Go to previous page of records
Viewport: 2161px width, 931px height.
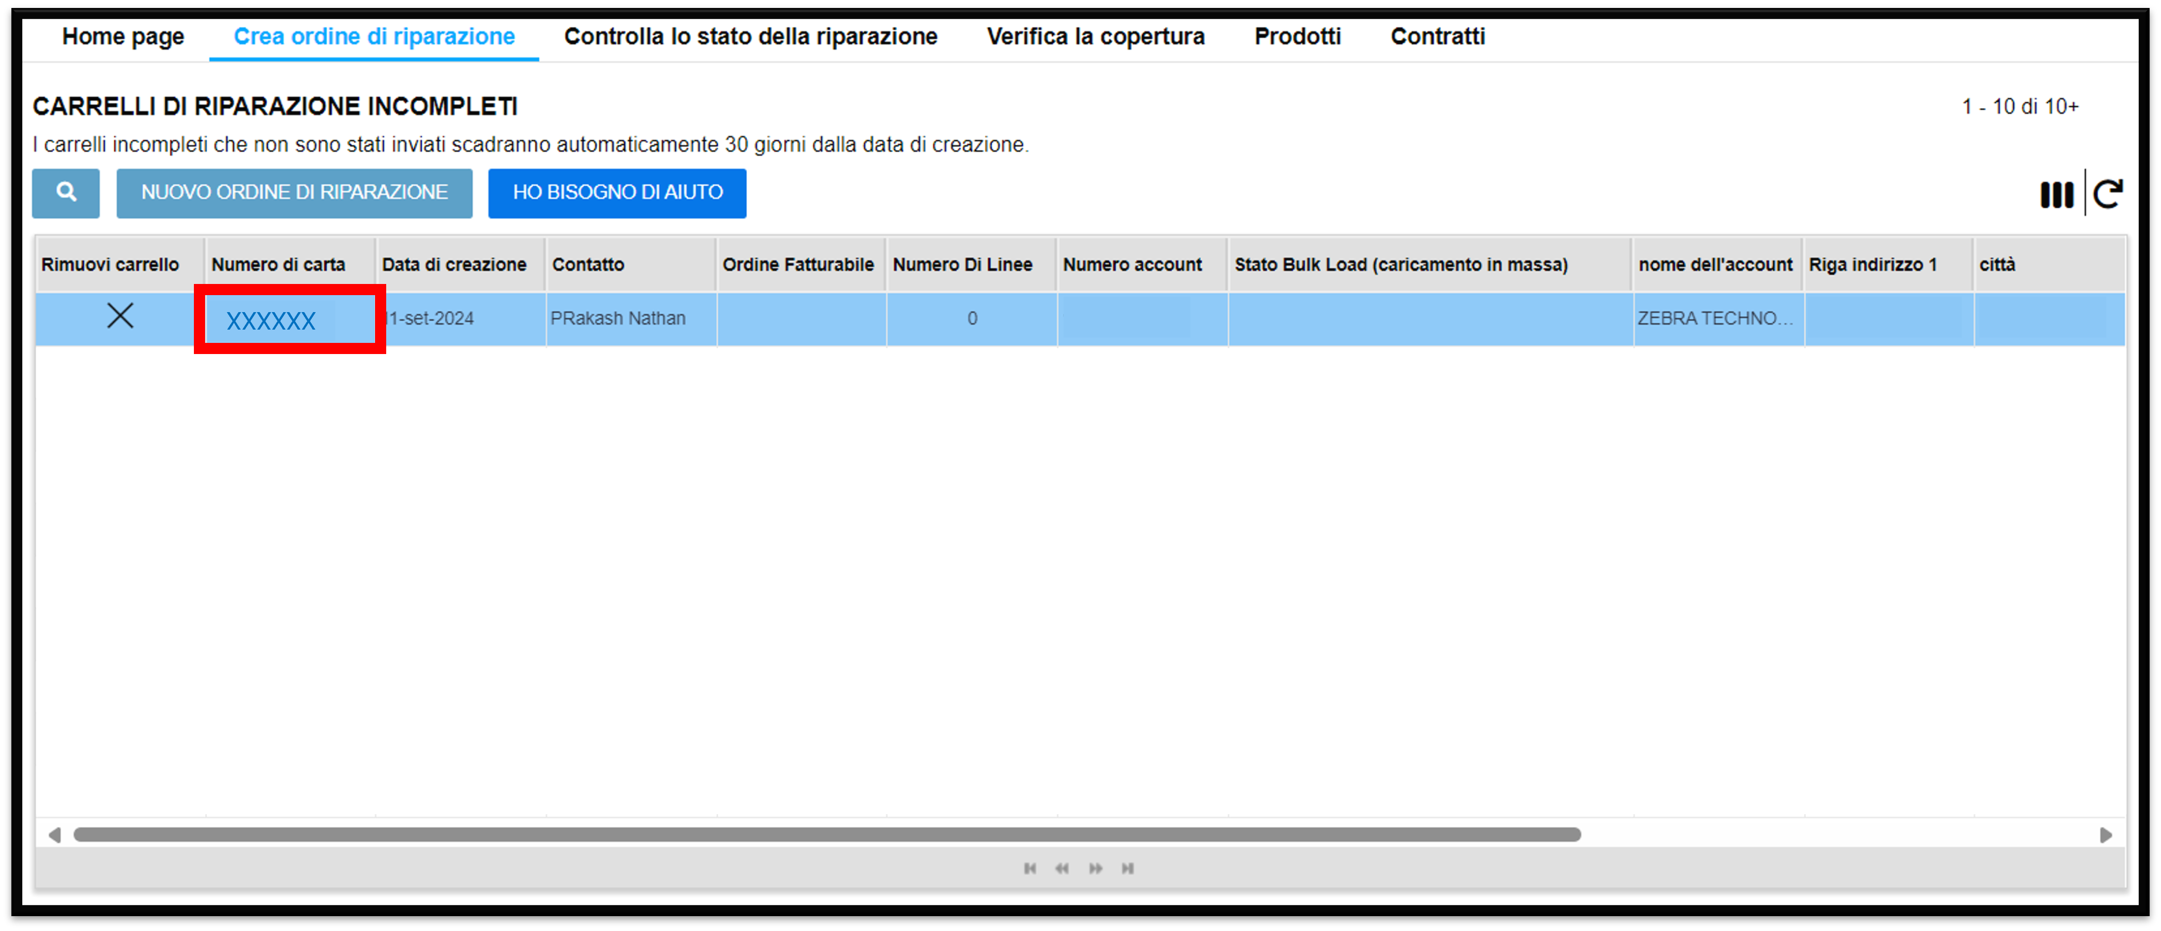point(1062,868)
